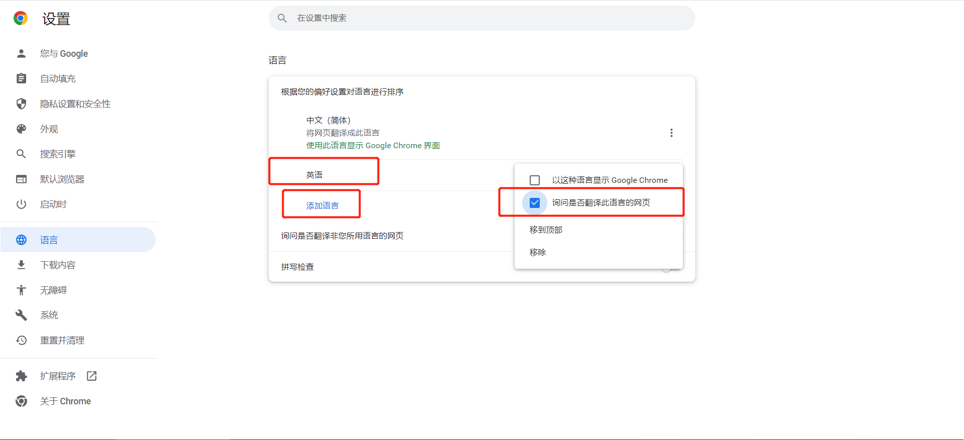This screenshot has height=440, width=964.
Task: Click the search magnifier icon in settings search
Action: tap(282, 18)
